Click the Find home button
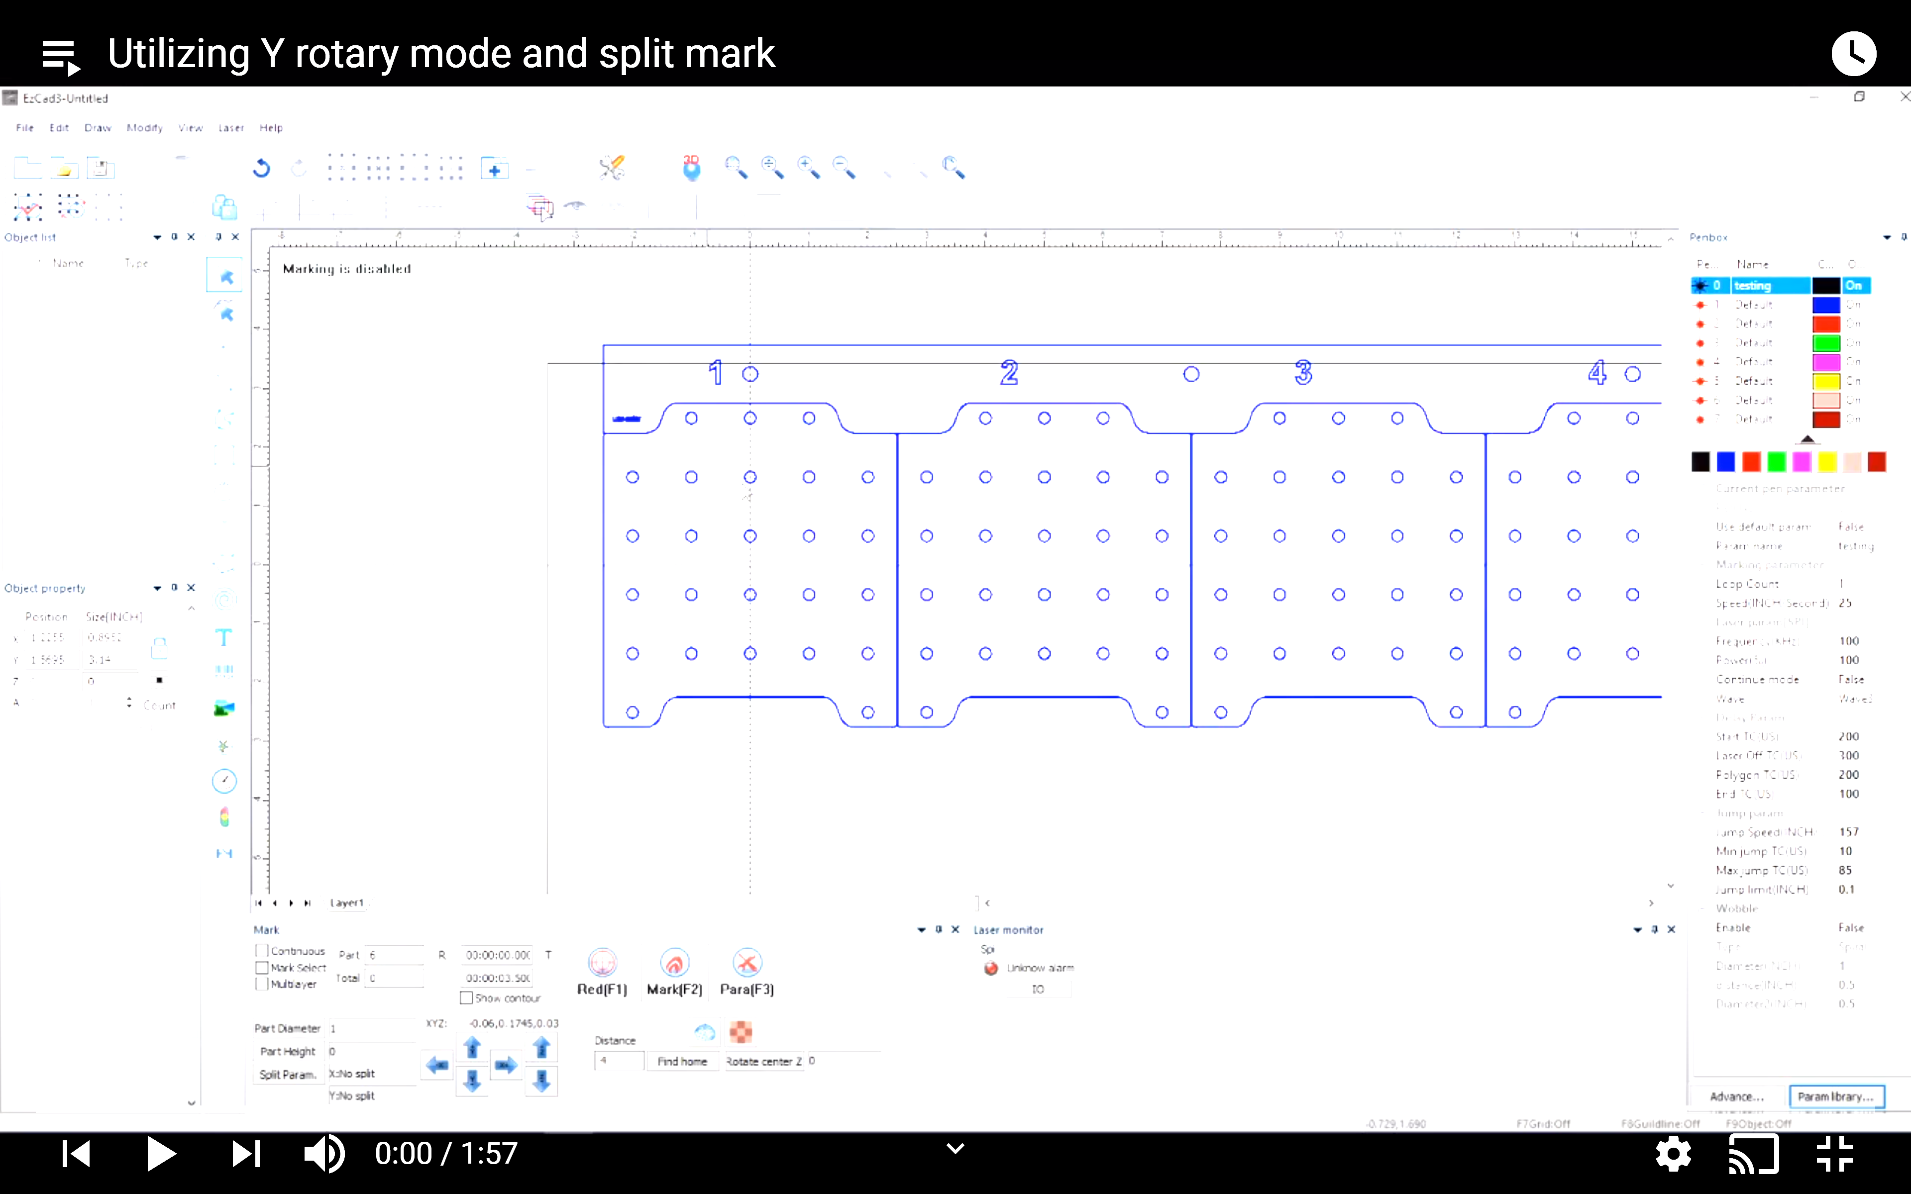The width and height of the screenshot is (1911, 1194). tap(681, 1061)
